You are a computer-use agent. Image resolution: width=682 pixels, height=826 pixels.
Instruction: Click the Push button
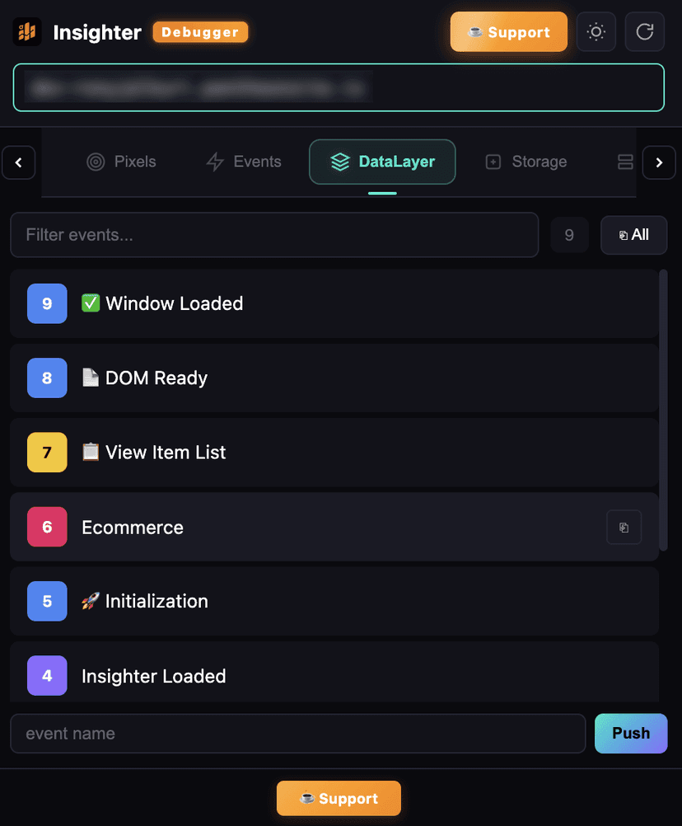coord(631,733)
